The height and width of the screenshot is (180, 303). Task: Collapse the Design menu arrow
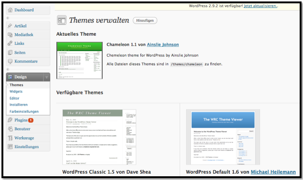tap(47, 77)
